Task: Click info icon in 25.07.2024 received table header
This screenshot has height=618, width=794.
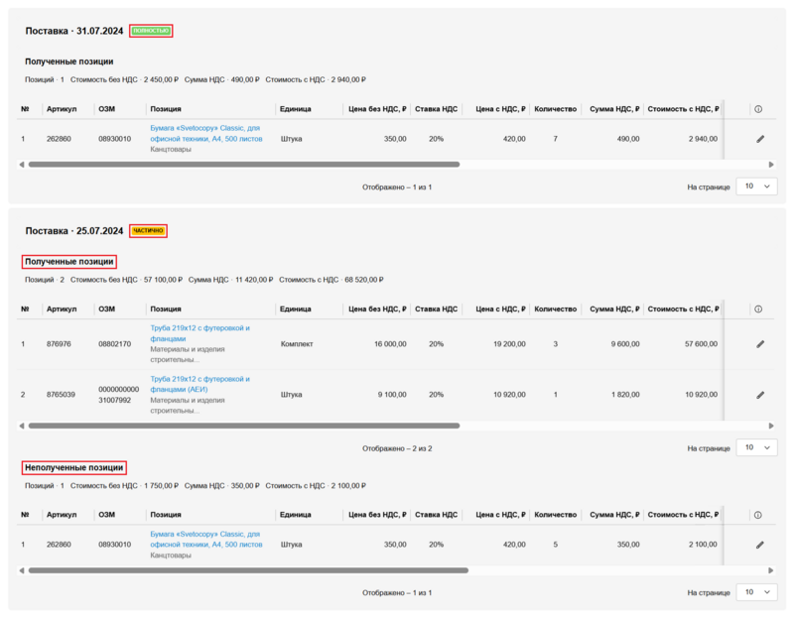Action: click(x=758, y=309)
